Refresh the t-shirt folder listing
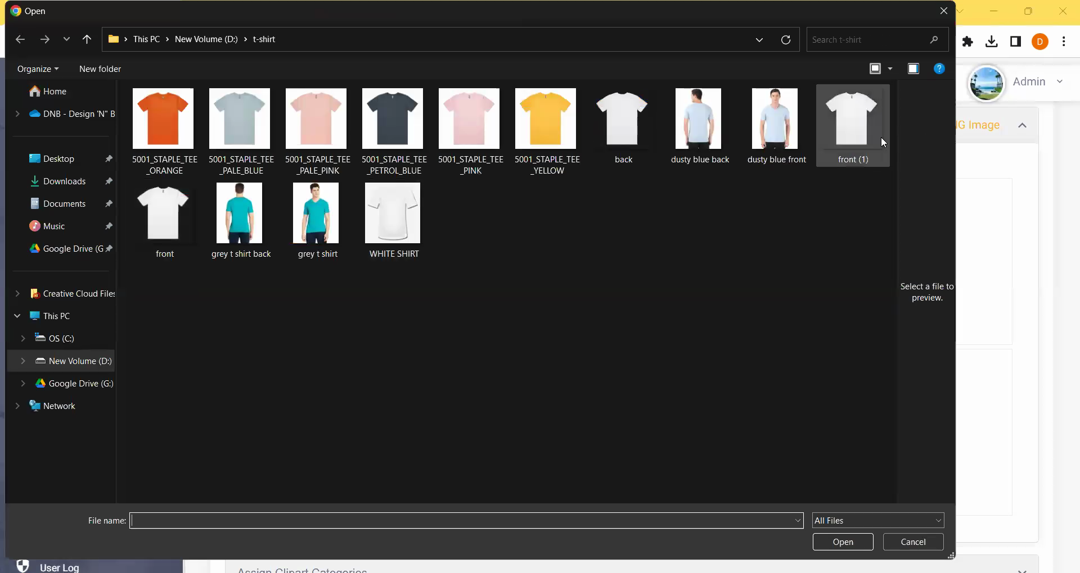Screen dimensions: 1080x573 (786, 39)
